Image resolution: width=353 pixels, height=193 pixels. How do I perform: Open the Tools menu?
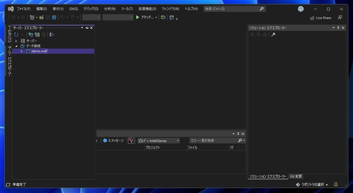[127, 9]
